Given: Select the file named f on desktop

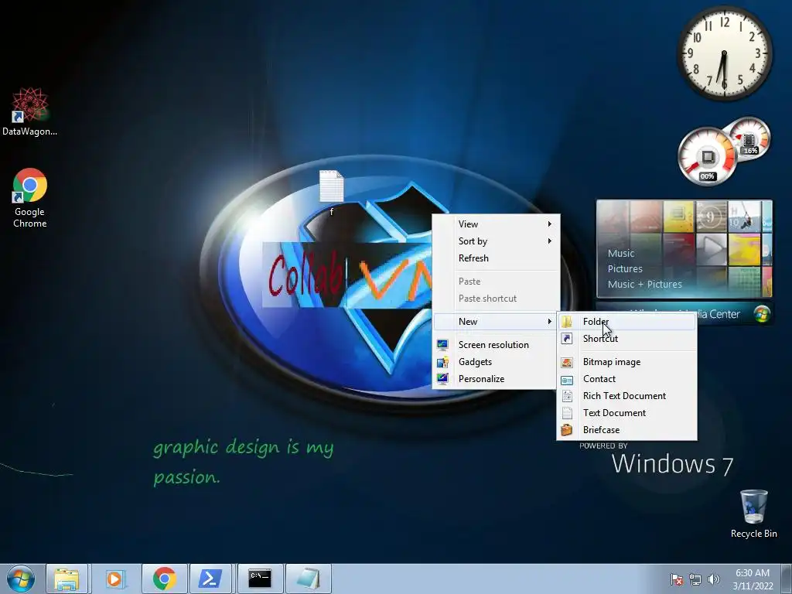Looking at the screenshot, I should coord(331,192).
